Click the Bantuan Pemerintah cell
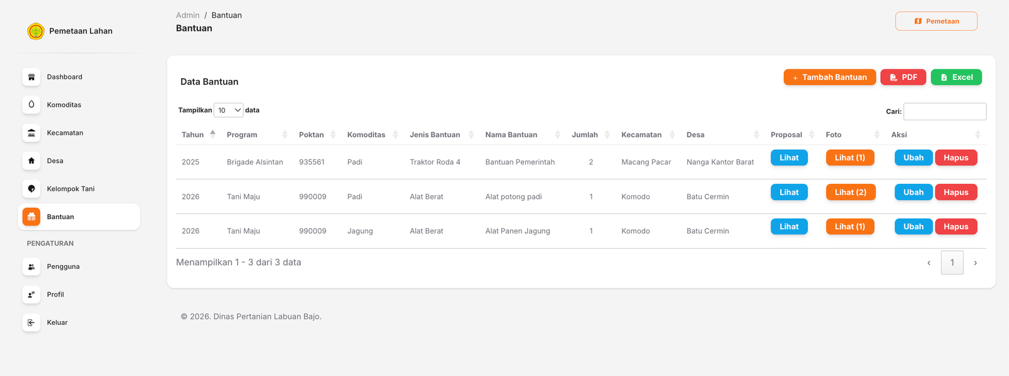This screenshot has height=376, width=1009. coord(520,162)
